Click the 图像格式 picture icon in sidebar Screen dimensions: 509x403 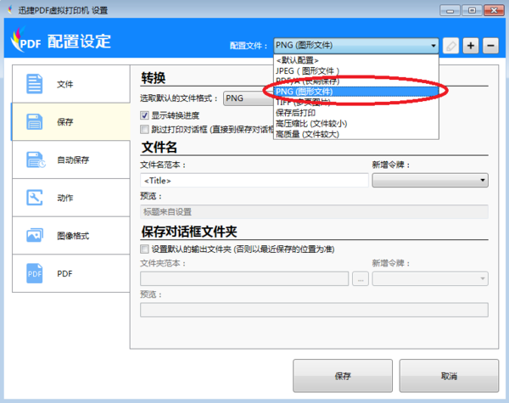click(35, 235)
